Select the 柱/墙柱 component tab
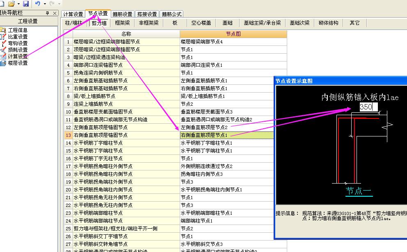407x252 pixels. [73, 23]
